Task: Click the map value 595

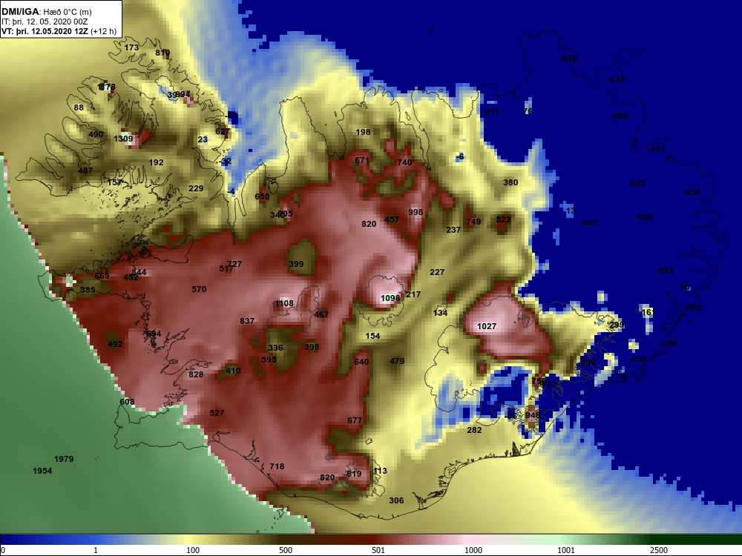Action: coord(269,360)
